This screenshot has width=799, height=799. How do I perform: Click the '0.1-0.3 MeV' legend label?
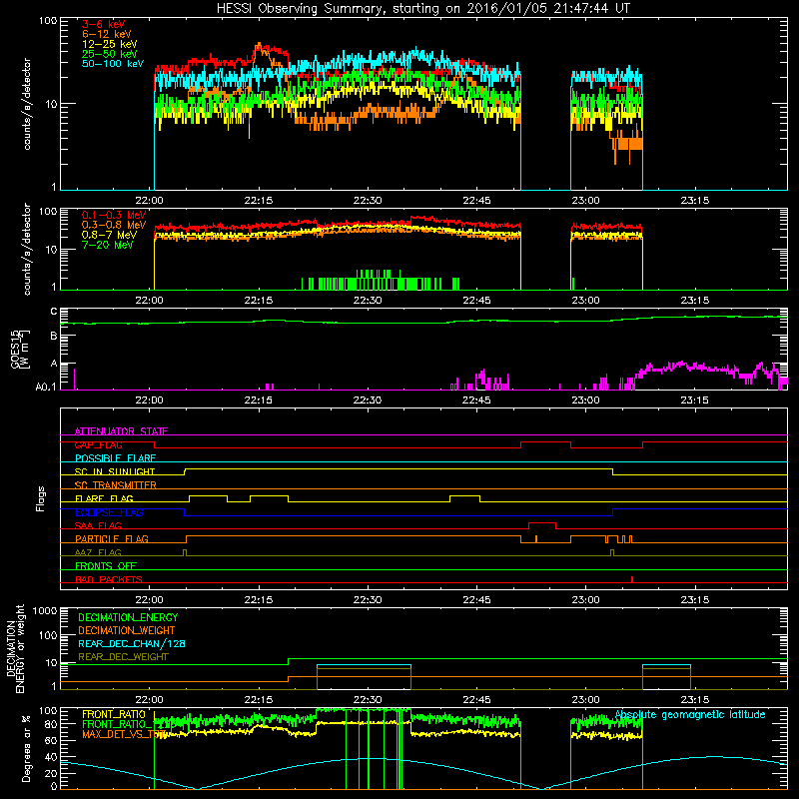pyautogui.click(x=114, y=215)
